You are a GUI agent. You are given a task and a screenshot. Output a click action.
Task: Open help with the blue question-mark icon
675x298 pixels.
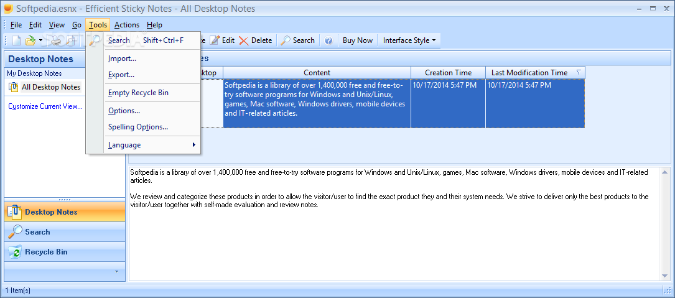click(328, 40)
